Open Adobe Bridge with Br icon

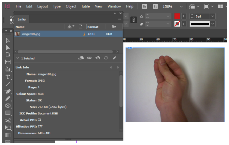(145, 7)
